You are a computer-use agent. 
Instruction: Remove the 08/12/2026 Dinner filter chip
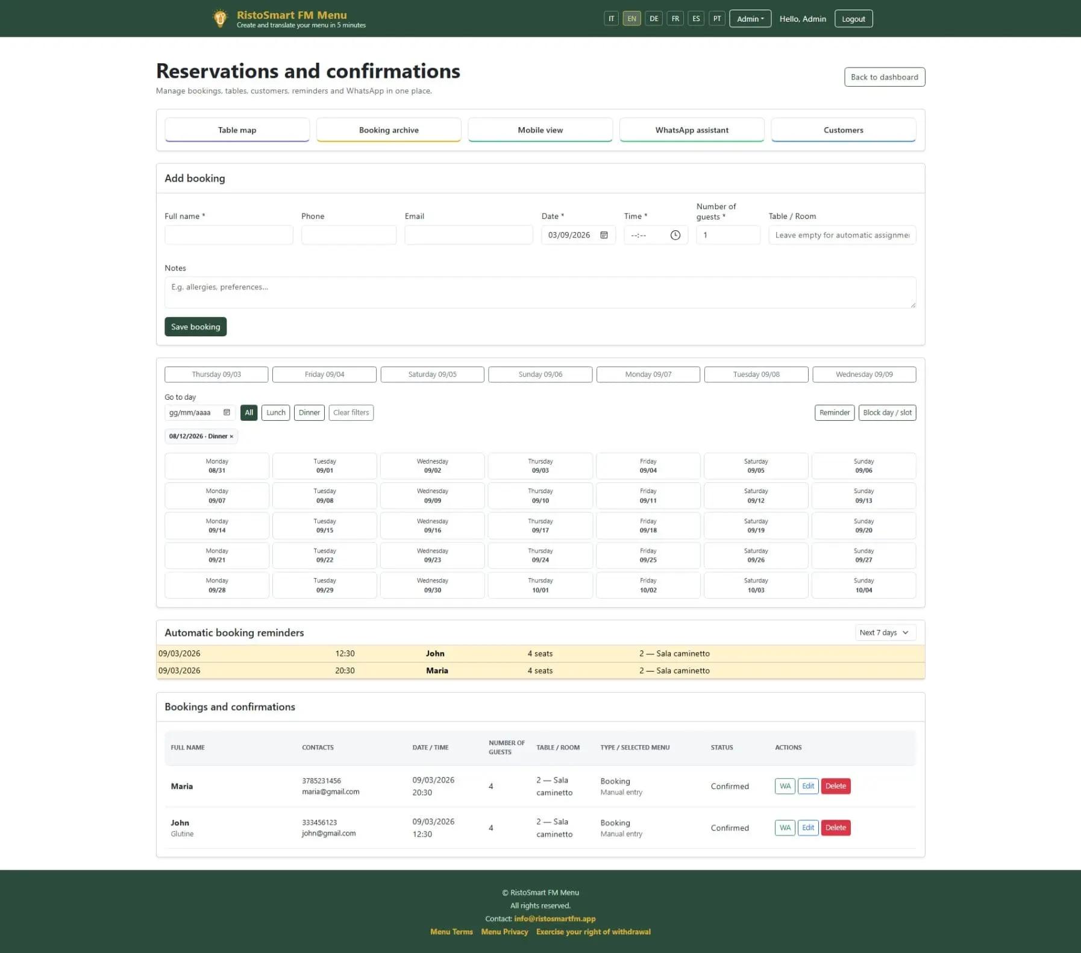pos(231,436)
